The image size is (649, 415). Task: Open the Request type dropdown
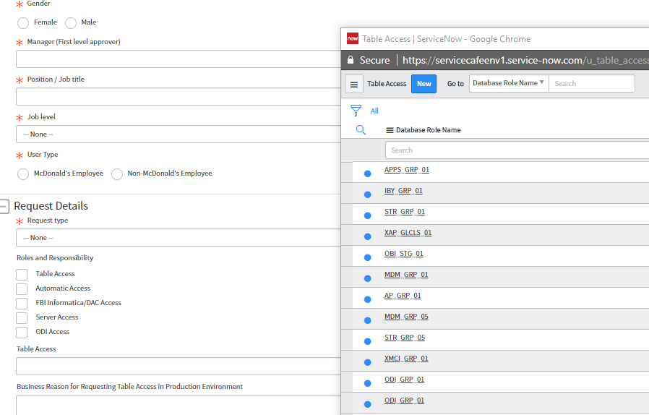click(179, 238)
